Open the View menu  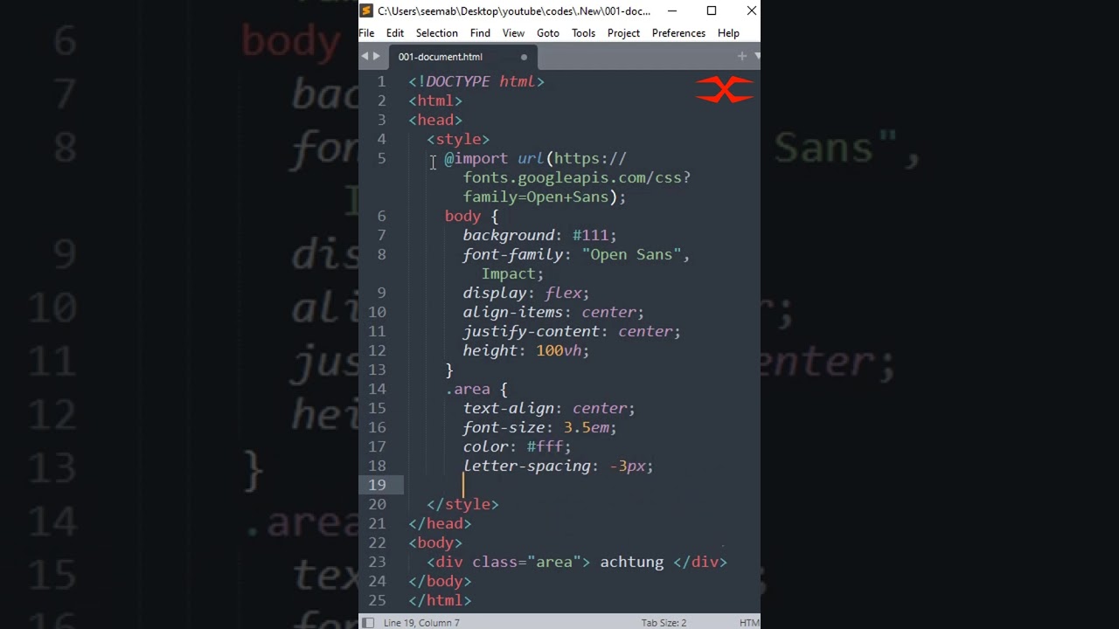coord(513,33)
